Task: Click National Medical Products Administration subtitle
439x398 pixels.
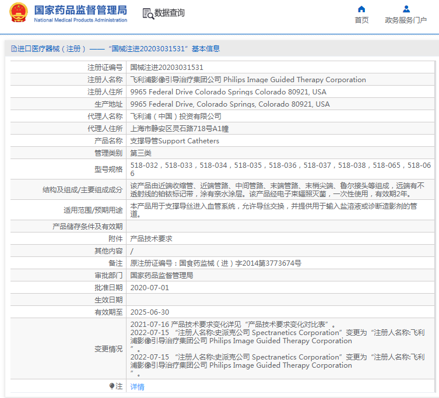Action: click(80, 20)
